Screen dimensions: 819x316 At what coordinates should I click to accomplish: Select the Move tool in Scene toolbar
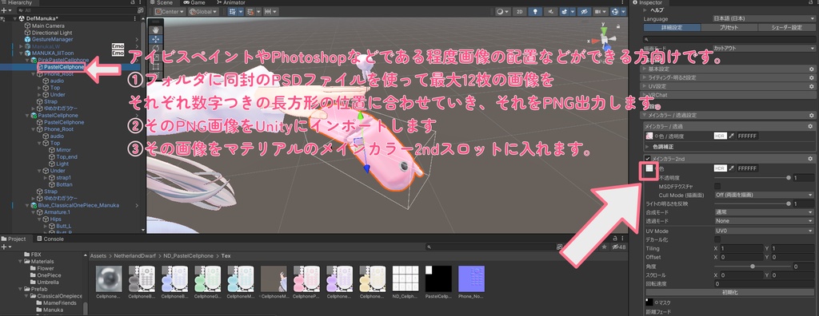156,39
